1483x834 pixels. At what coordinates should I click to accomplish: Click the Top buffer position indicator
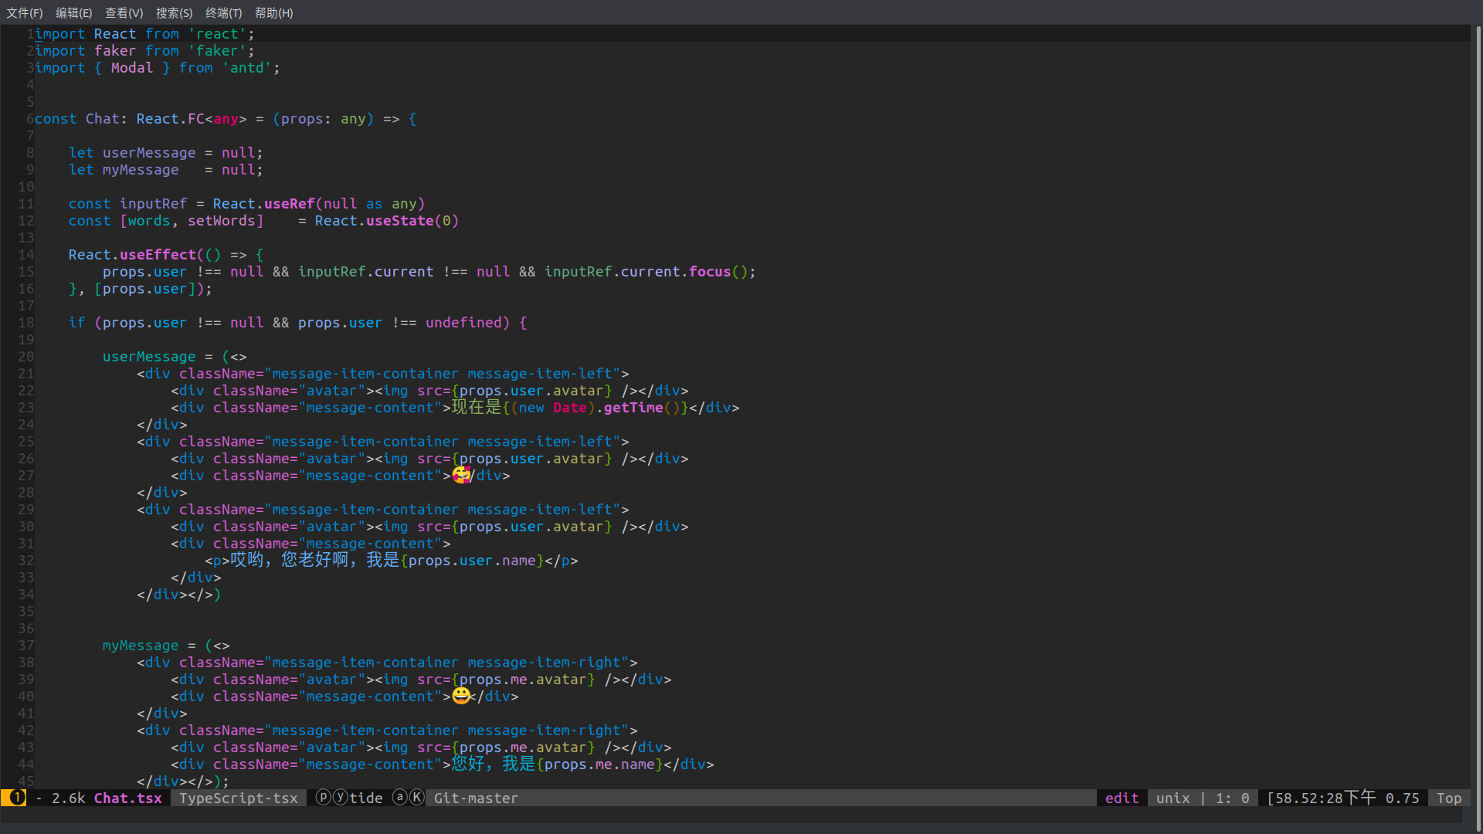(1449, 798)
